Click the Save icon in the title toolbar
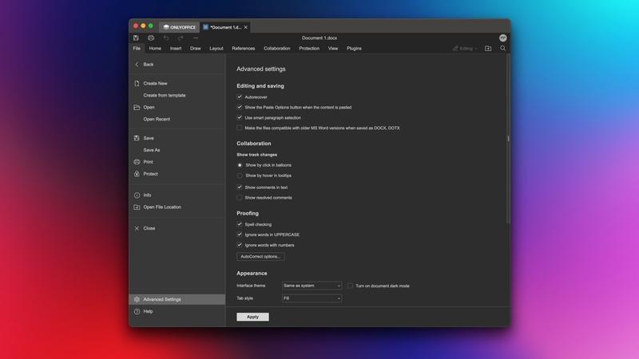This screenshot has height=359, width=639. [x=136, y=37]
